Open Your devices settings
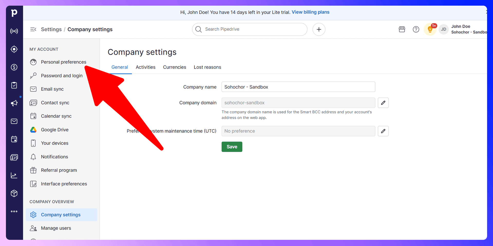This screenshot has width=493, height=246. tap(62, 143)
